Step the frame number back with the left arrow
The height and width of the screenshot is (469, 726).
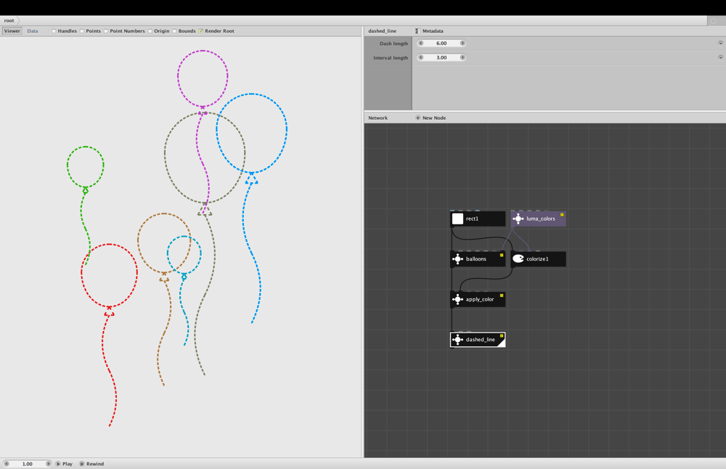pos(7,463)
